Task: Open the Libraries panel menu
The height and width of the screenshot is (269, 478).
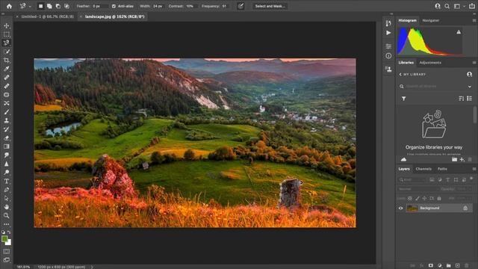Action: [x=474, y=63]
